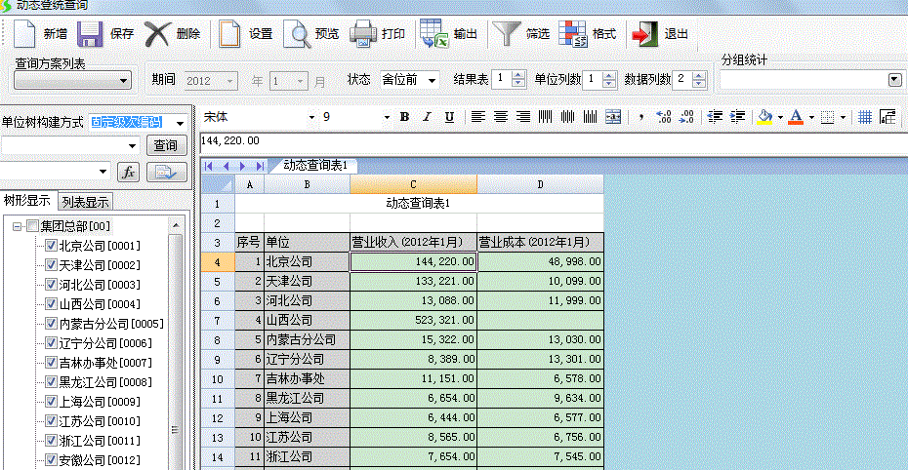Viewport: 908px width, 470px height.
Task: Click the formula bar showing 144,220.00
Action: point(553,141)
